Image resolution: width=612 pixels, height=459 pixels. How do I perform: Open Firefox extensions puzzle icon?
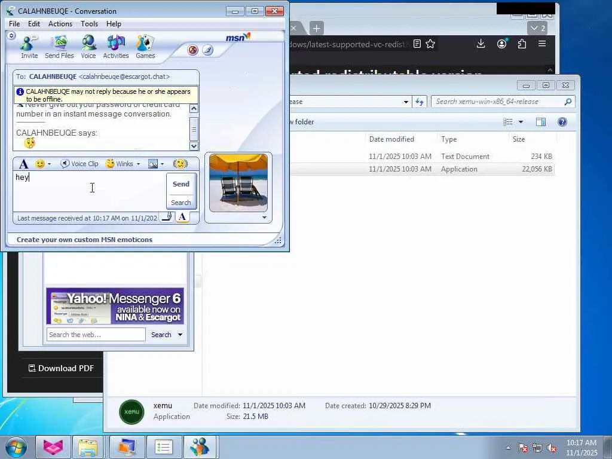[x=522, y=44]
